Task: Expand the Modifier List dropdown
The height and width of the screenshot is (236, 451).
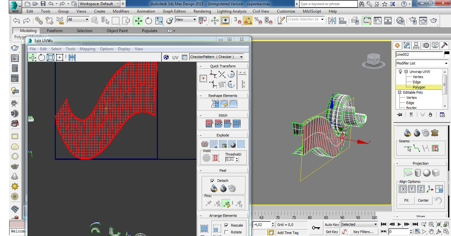Action: [x=446, y=63]
